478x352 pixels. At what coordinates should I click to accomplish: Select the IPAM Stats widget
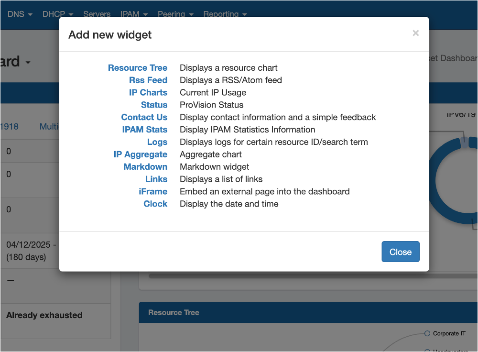coord(145,130)
